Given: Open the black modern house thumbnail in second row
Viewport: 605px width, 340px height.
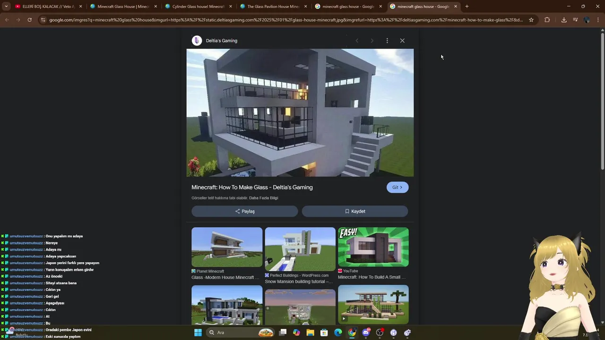Looking at the screenshot, I should (227, 305).
